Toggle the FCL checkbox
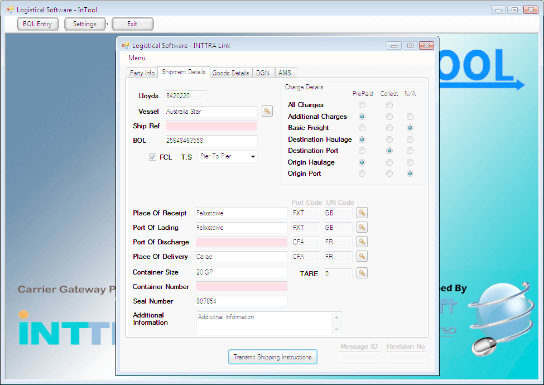The height and width of the screenshot is (385, 544). 152,157
